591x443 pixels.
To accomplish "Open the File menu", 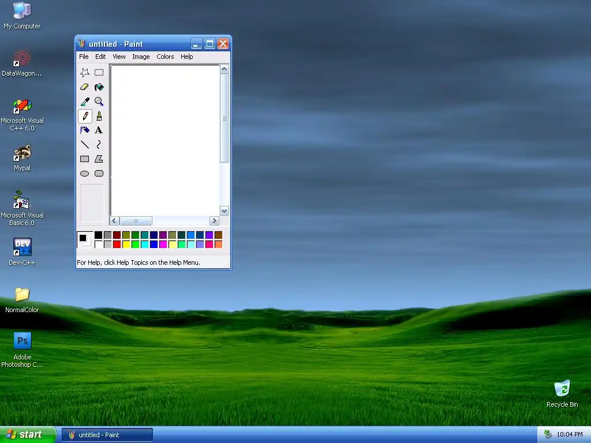I will (x=84, y=57).
